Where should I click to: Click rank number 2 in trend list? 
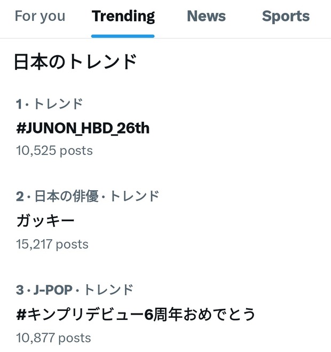pos(20,196)
